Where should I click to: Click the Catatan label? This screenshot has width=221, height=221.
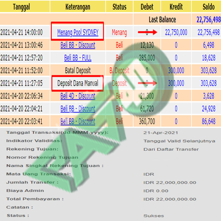click(x=20, y=207)
